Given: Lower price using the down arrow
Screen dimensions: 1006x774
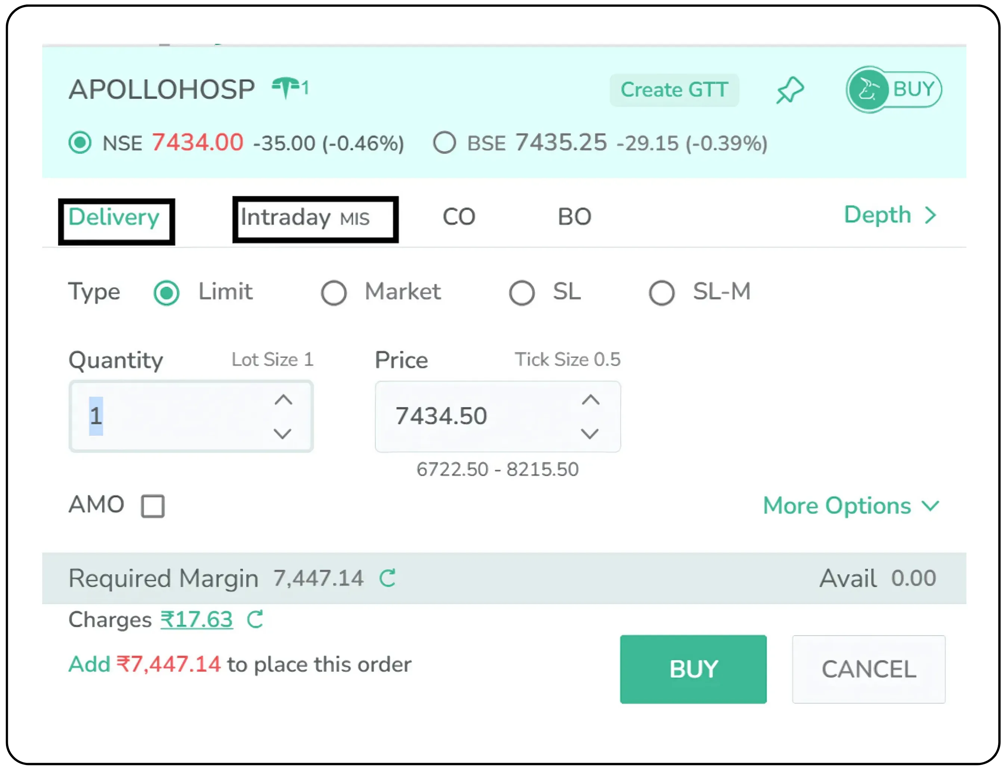Looking at the screenshot, I should tap(590, 434).
